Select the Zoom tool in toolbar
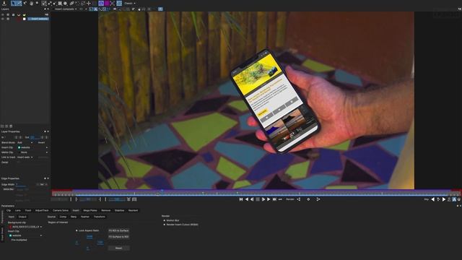Screen dimensions: 462x260 [37, 3]
